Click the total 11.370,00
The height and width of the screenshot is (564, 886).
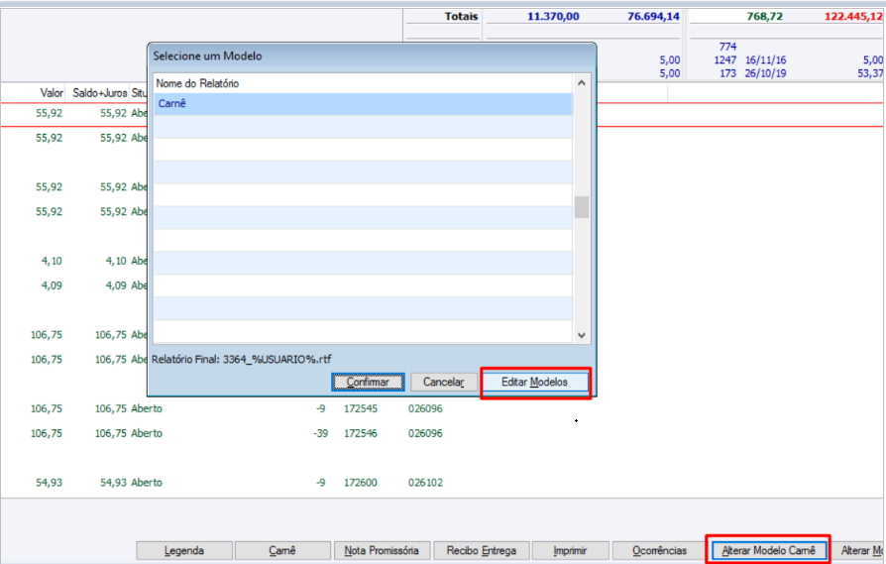click(x=553, y=17)
